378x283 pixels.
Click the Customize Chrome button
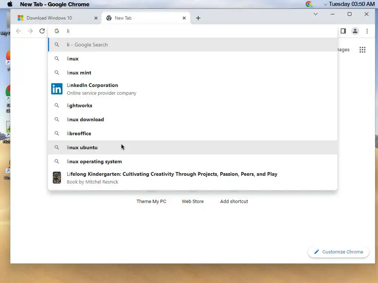click(339, 252)
